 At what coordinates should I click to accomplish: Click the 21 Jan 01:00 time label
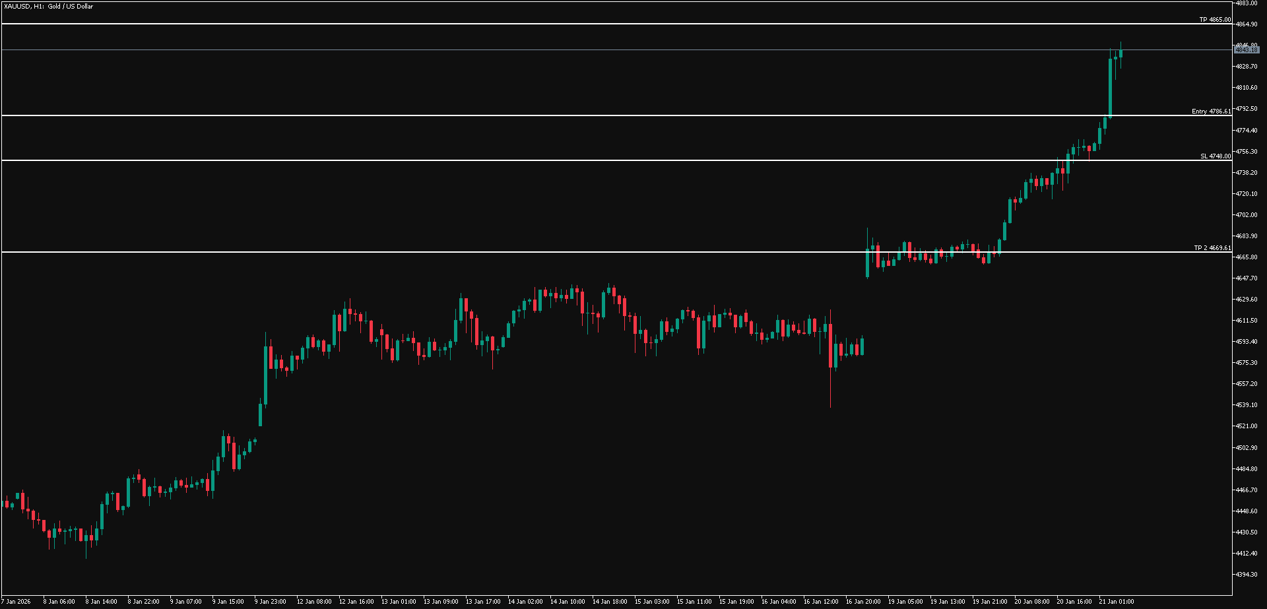click(1116, 602)
